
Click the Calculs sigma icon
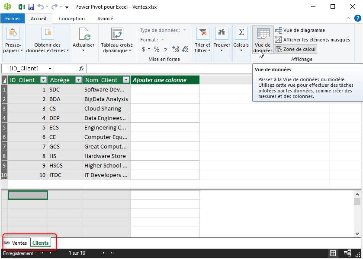coord(241,33)
